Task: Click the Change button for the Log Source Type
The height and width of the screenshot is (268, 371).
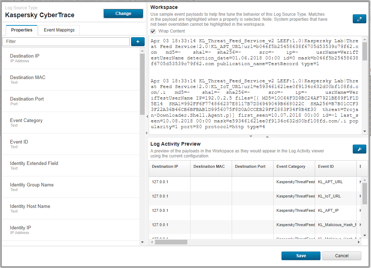Action: [123, 13]
